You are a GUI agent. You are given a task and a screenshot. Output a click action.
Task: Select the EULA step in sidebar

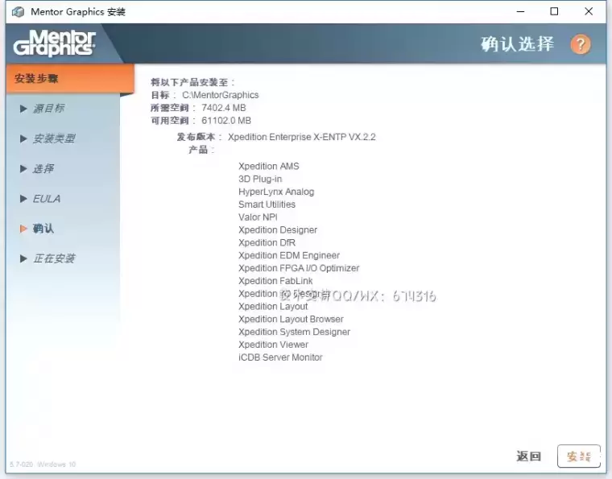tap(47, 199)
